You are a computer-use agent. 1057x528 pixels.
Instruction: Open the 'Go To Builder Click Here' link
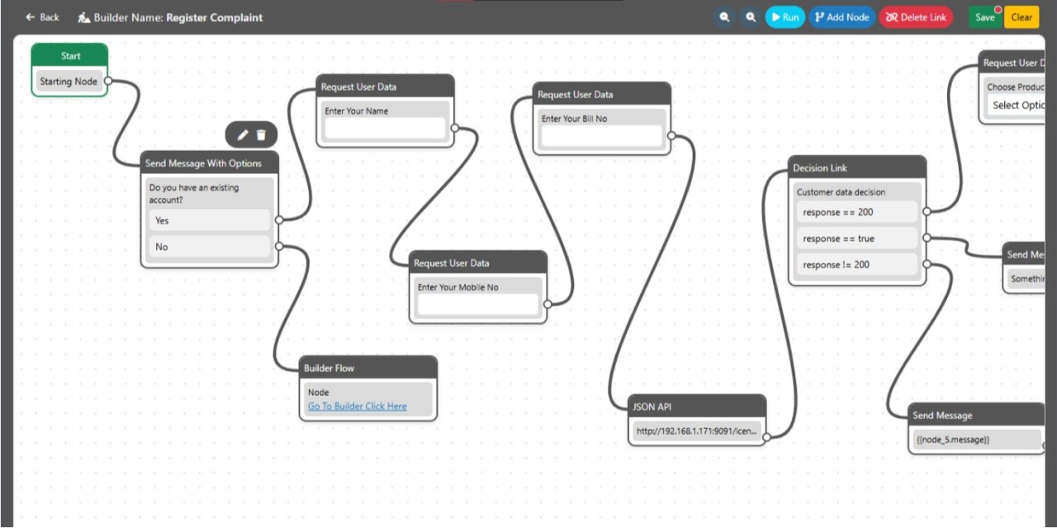pyautogui.click(x=357, y=406)
